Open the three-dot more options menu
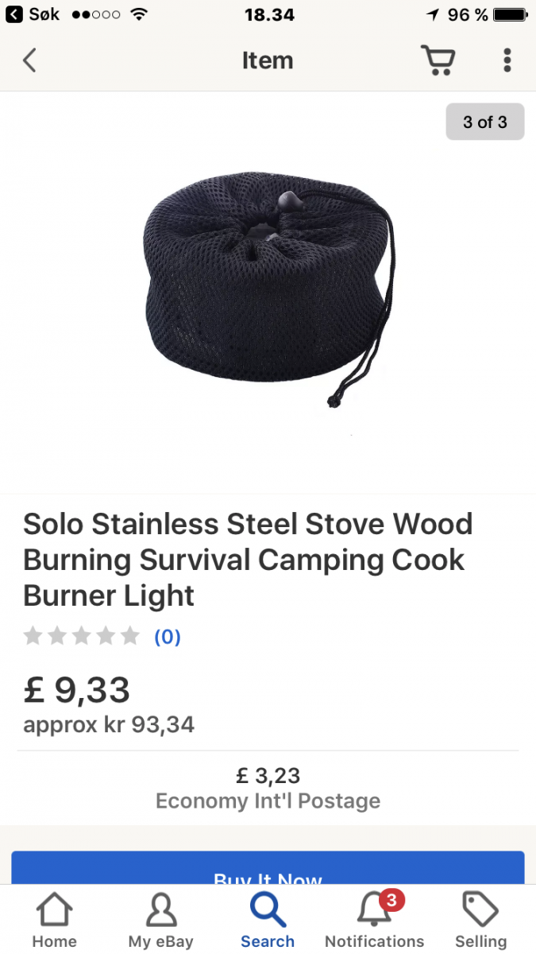Image resolution: width=536 pixels, height=954 pixels. point(507,60)
